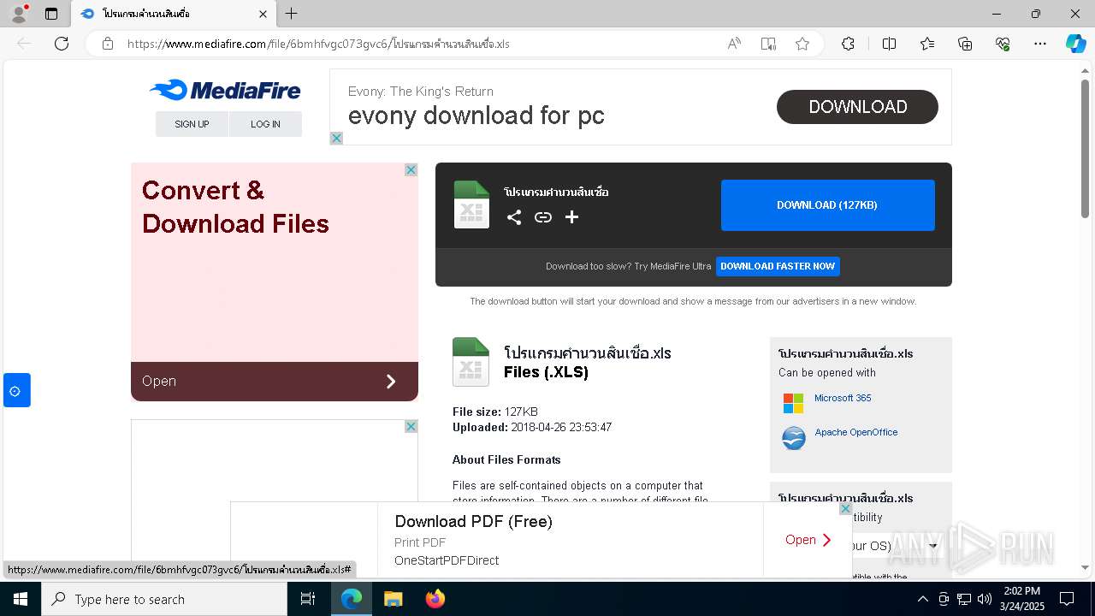Viewport: 1095px width, 616px height.
Task: Click Open arrow on Convert ad
Action: (391, 382)
